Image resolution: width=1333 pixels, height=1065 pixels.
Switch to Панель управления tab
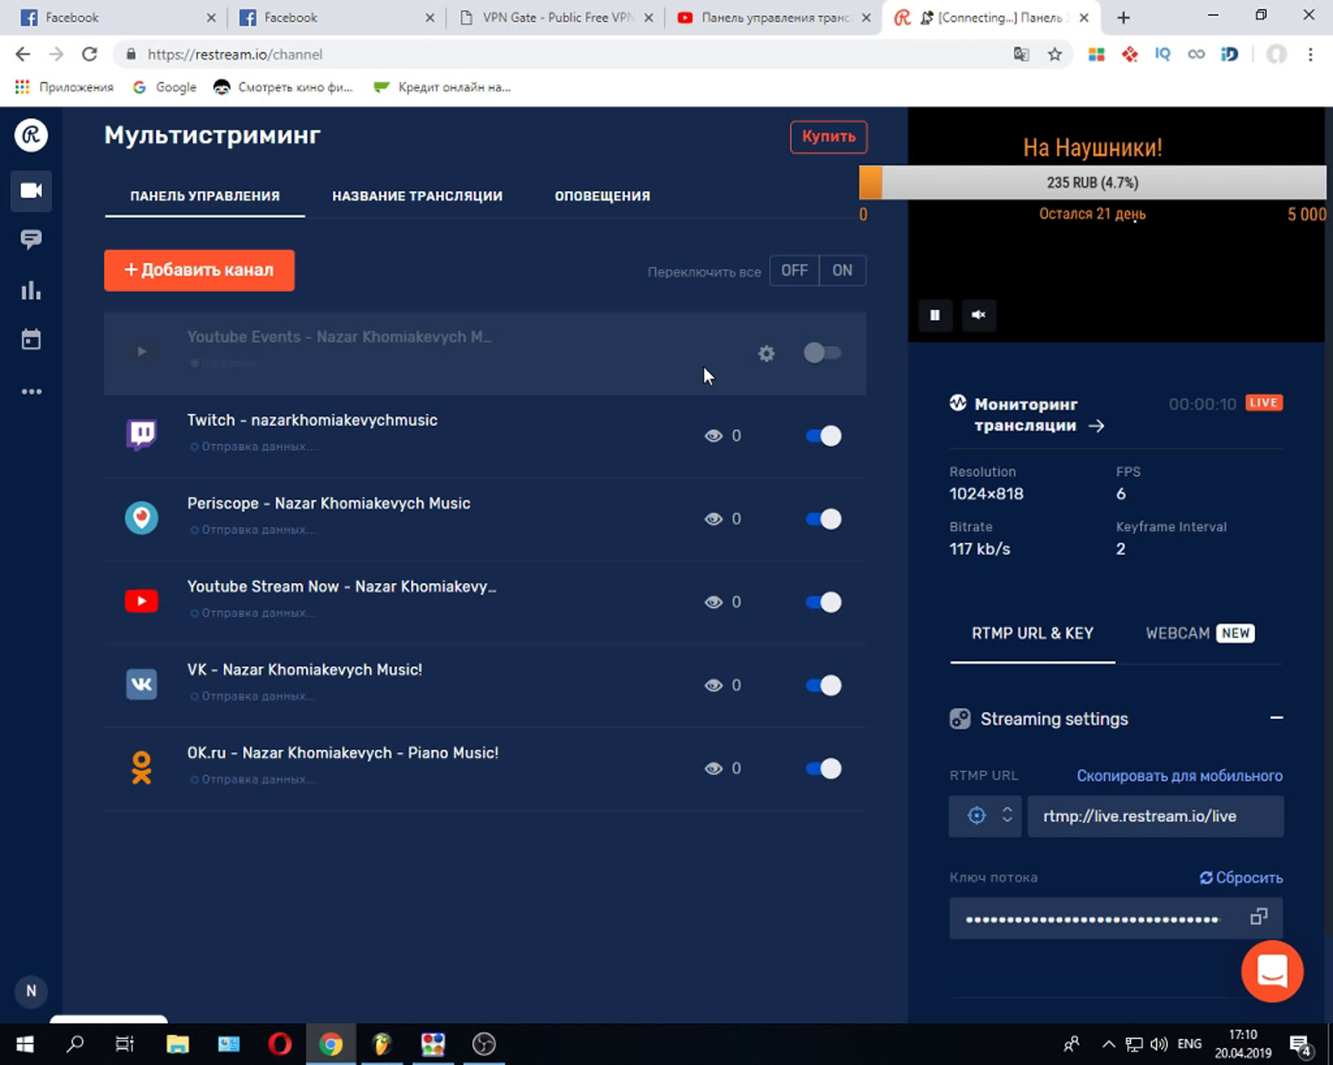click(205, 196)
